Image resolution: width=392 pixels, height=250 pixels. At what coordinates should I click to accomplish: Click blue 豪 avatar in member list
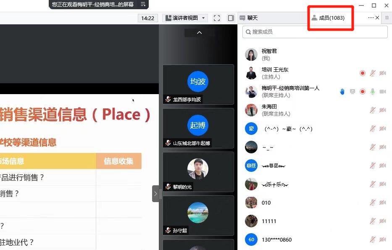point(251,129)
